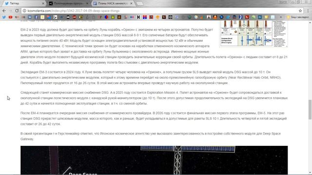312x175 pixels.
Task: Open a new tab with the new-tab button
Action: click(140, 3)
